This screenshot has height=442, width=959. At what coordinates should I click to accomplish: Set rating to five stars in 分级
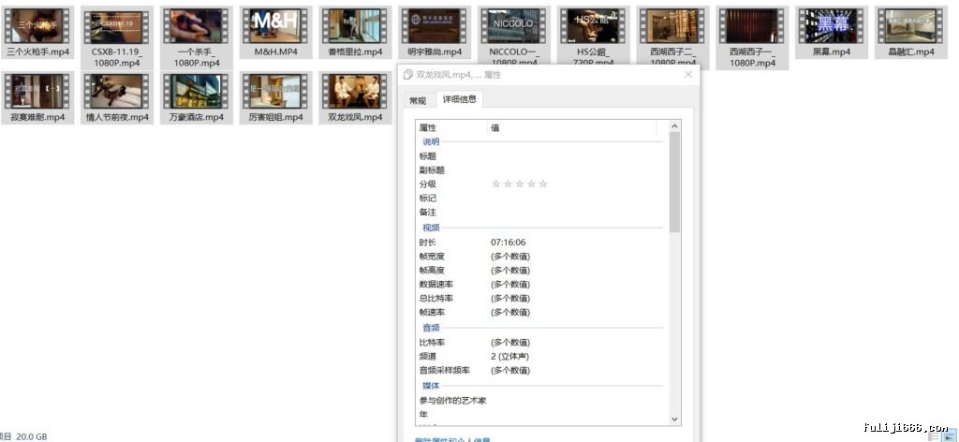point(543,184)
